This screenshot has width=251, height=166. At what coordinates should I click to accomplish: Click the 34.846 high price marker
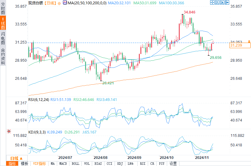click(189, 12)
